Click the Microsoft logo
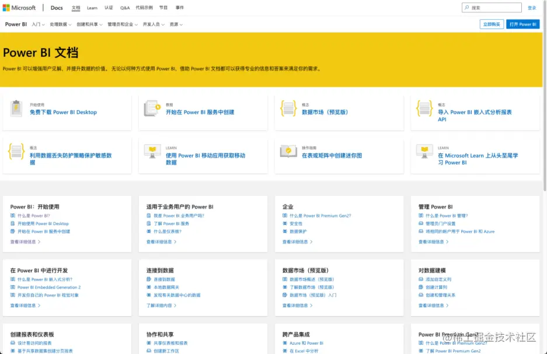The height and width of the screenshot is (354, 547). (x=19, y=8)
